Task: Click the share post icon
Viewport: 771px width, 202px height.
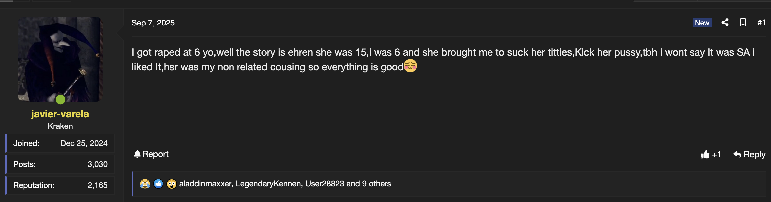Action: pyautogui.click(x=725, y=23)
